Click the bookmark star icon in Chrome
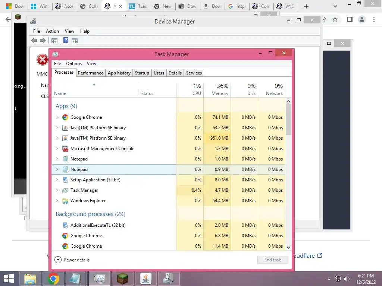 [x=335, y=19]
